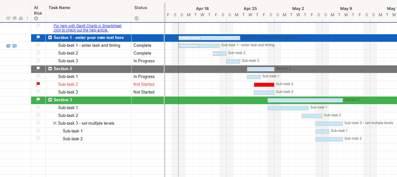Select the Task Name column header
Image resolution: width=397 pixels, height=177 pixels.
point(59,8)
